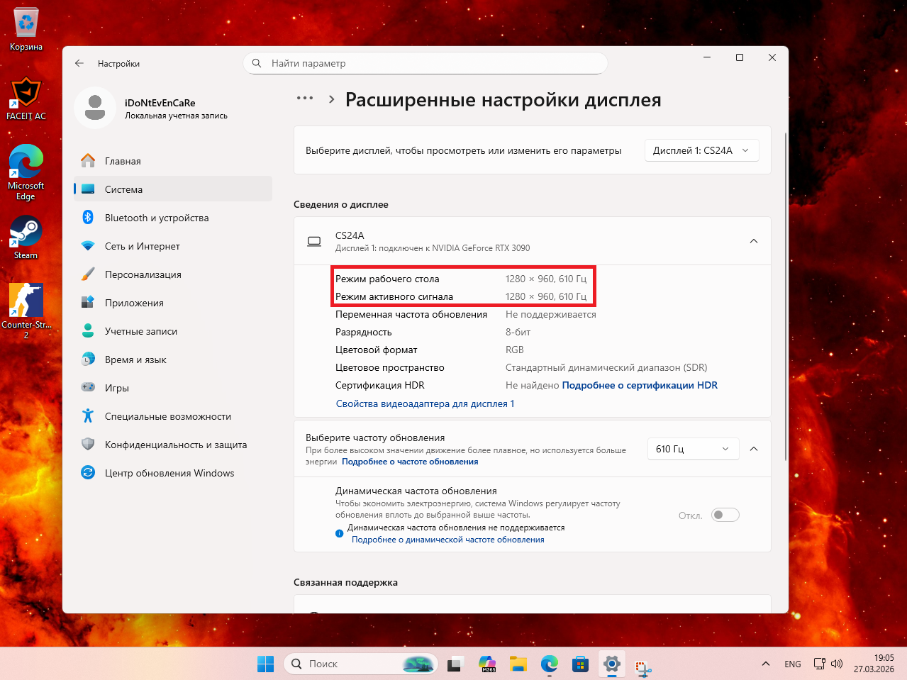Click the iDoNtEvEnCaRe account avatar
Screen dimensions: 907x680
95,108
